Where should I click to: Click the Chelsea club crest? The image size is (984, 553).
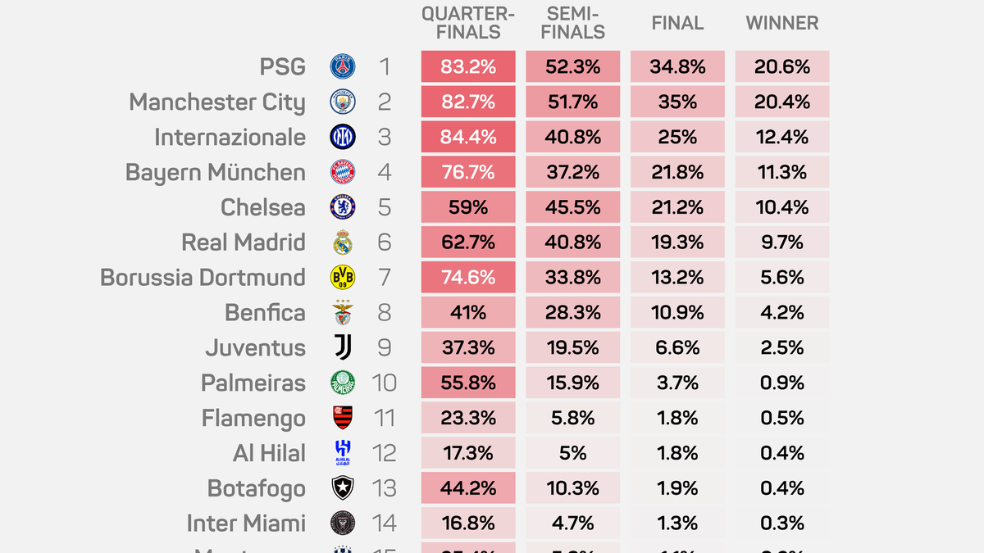(343, 207)
